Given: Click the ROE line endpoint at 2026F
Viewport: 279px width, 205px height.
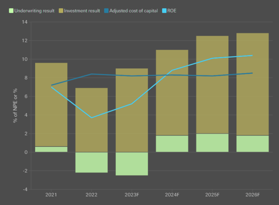Looking at the screenshot, I should pos(252,56).
